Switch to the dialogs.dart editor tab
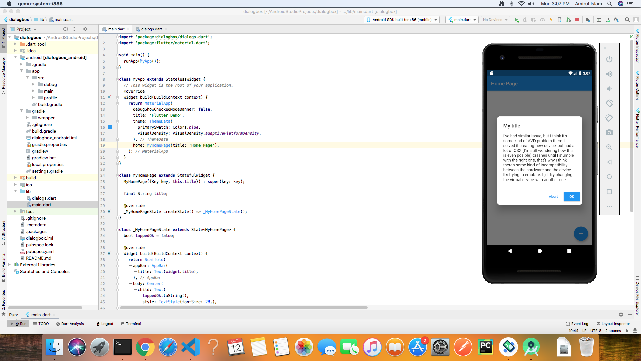 [151, 29]
